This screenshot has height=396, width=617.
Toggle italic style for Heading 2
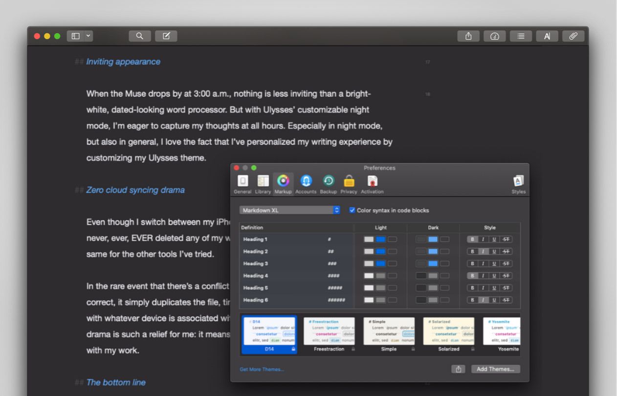tap(483, 251)
